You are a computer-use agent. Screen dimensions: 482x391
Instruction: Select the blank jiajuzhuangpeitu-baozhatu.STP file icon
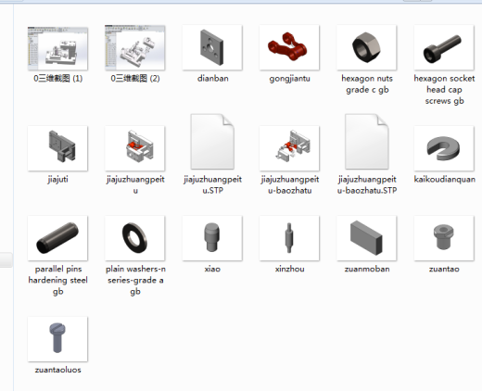click(367, 142)
